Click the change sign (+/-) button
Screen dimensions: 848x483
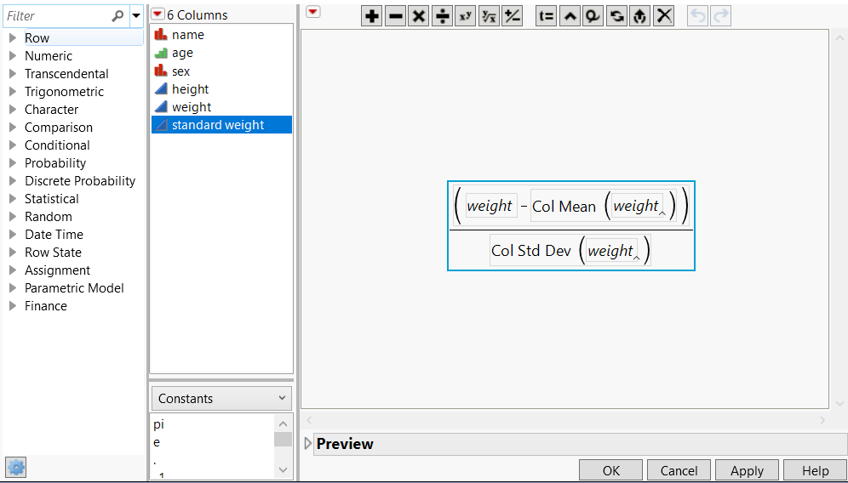pos(512,16)
